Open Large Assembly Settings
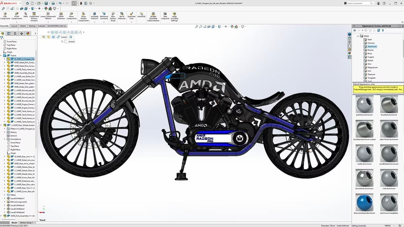The width and height of the screenshot is (404, 227). pos(174,17)
